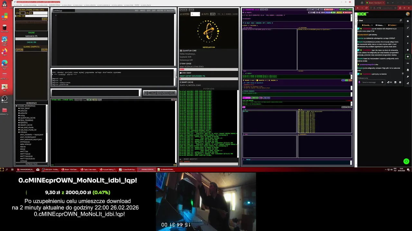This screenshot has height=231, width=412.
Task: Click the Quantum Core icon
Action: [181, 51]
